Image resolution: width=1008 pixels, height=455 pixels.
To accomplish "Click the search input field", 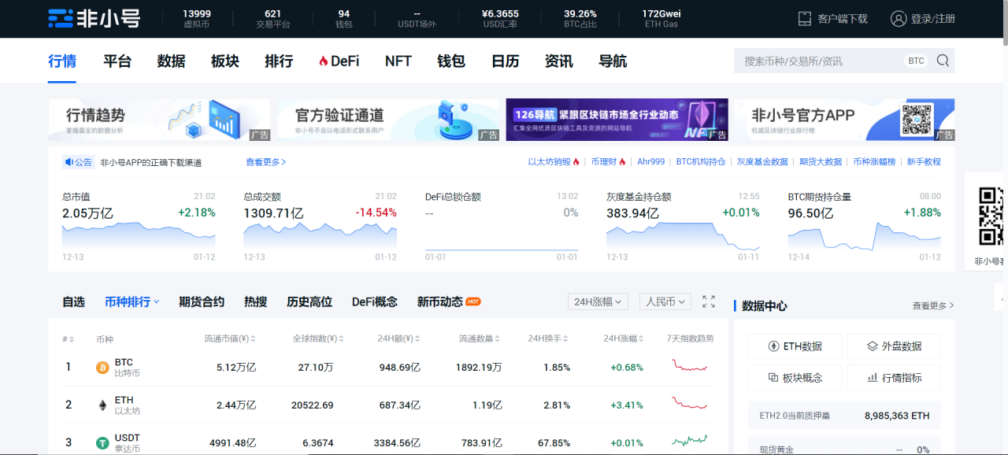I will point(819,61).
